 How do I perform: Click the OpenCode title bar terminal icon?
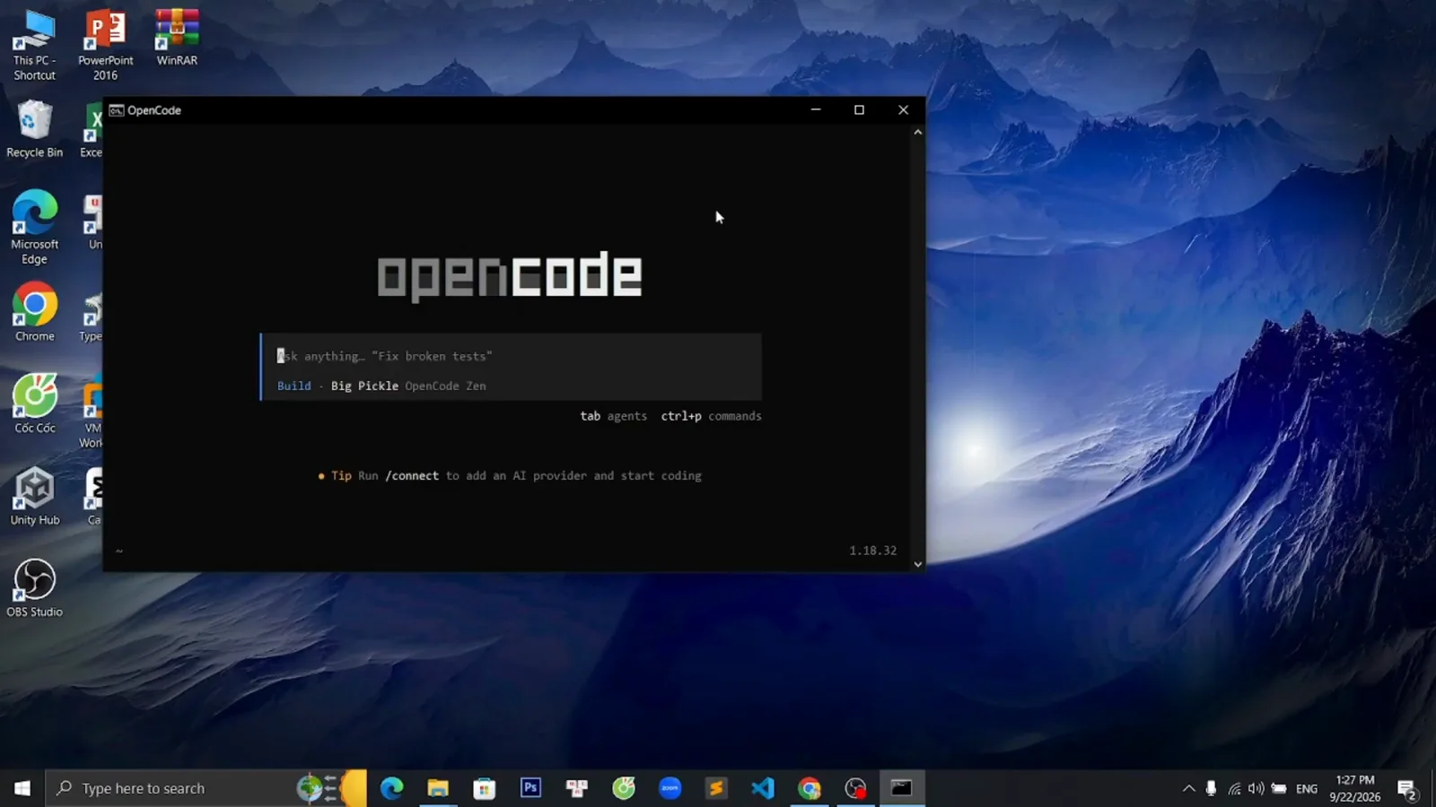tap(117, 110)
